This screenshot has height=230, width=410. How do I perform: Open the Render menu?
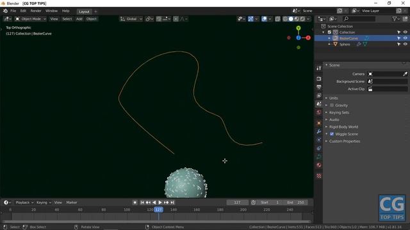pos(36,11)
